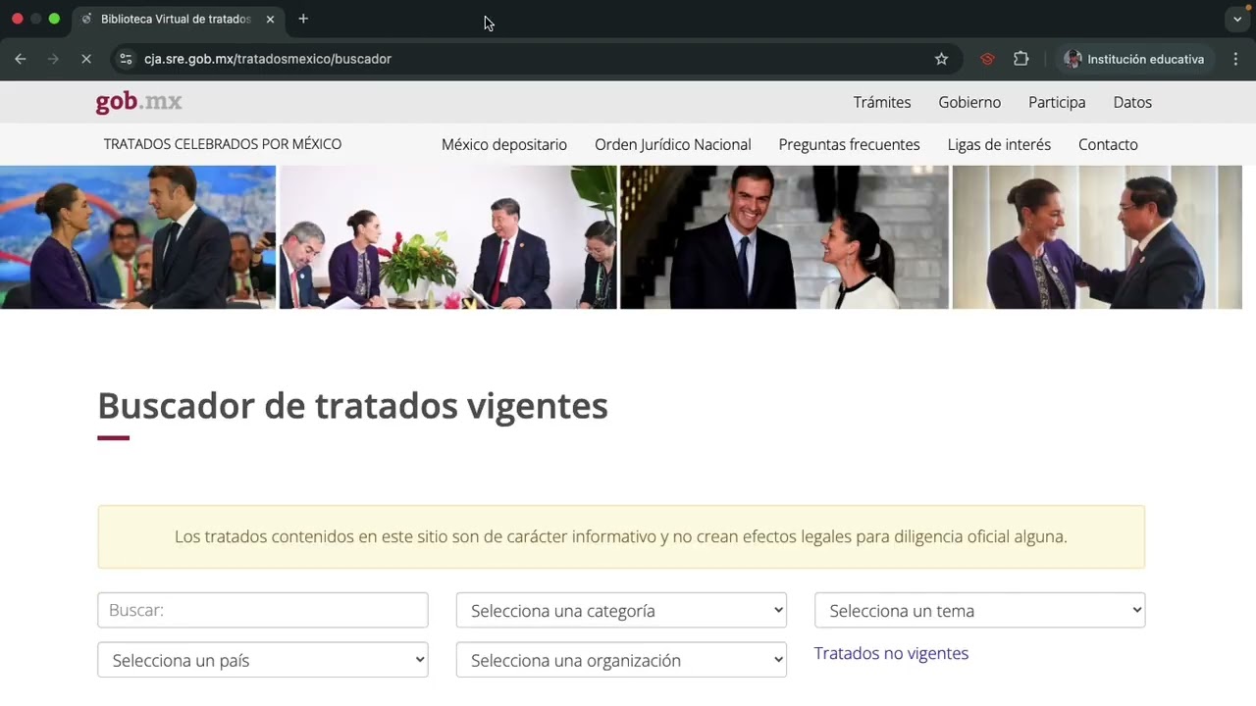Open México depositario section

click(x=504, y=144)
